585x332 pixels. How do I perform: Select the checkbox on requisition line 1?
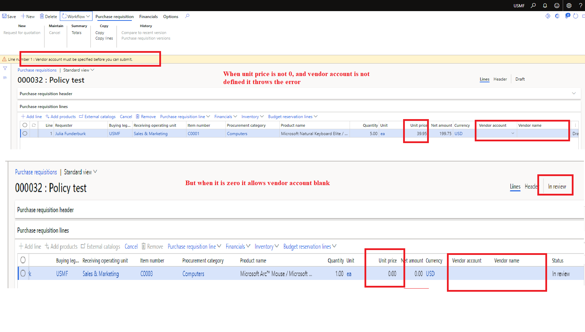pos(25,133)
